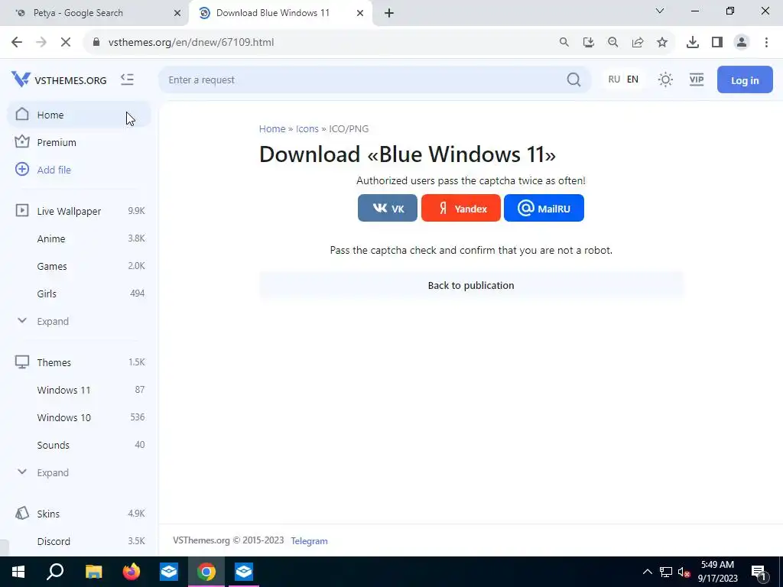Viewport: 783px width, 587px height.
Task: Show hidden system tray icons
Action: click(647, 572)
